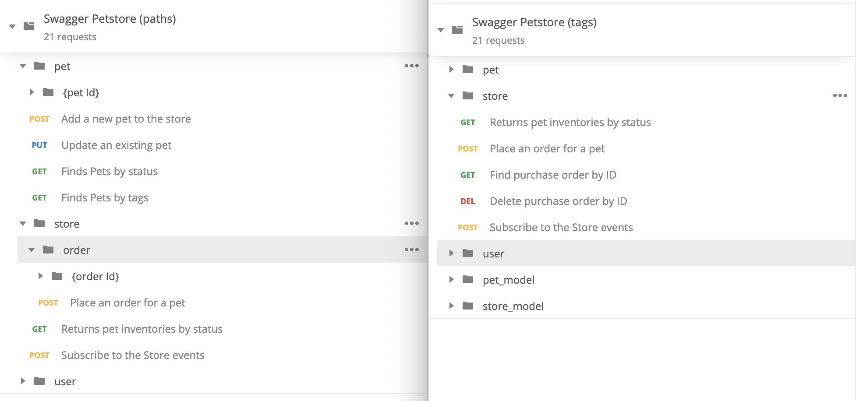
Task: Open more options for the order folder
Action: click(x=412, y=250)
